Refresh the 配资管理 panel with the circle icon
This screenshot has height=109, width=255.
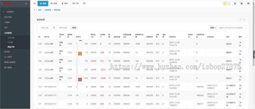[240, 19]
